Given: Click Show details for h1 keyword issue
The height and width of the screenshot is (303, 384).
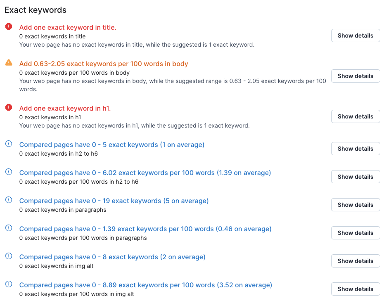Looking at the screenshot, I should 355,116.
